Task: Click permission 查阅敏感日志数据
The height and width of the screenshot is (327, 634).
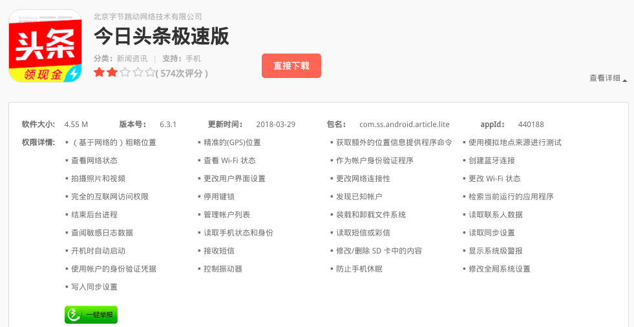Action: [102, 233]
